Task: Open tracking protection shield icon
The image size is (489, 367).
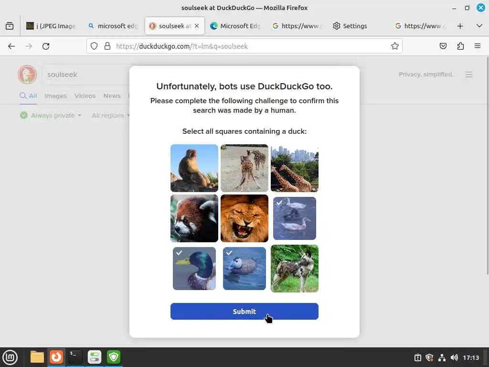Action: [x=94, y=46]
